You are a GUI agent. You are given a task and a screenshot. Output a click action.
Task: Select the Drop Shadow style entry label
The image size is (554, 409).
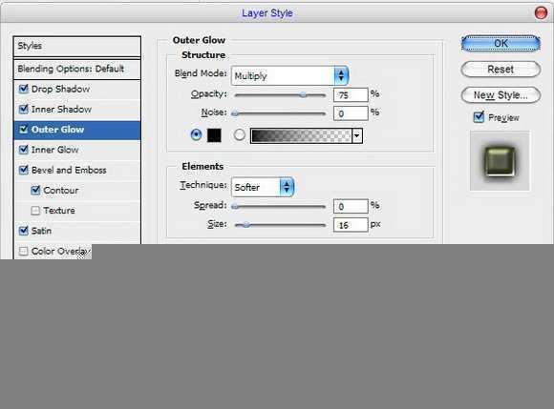[60, 89]
